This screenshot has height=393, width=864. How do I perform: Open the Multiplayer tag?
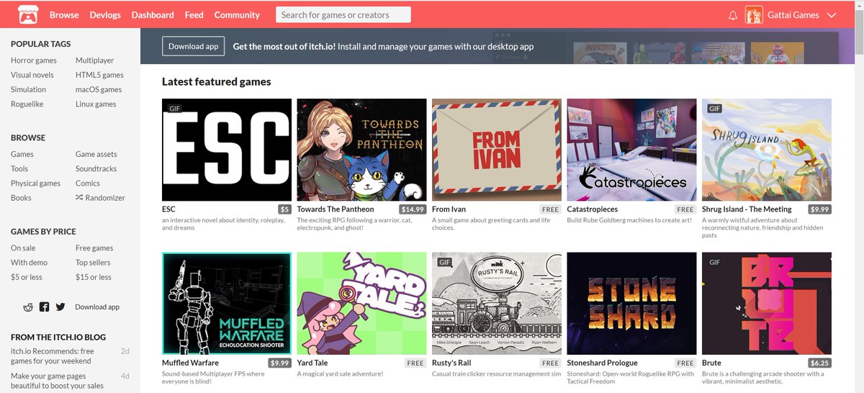click(95, 60)
